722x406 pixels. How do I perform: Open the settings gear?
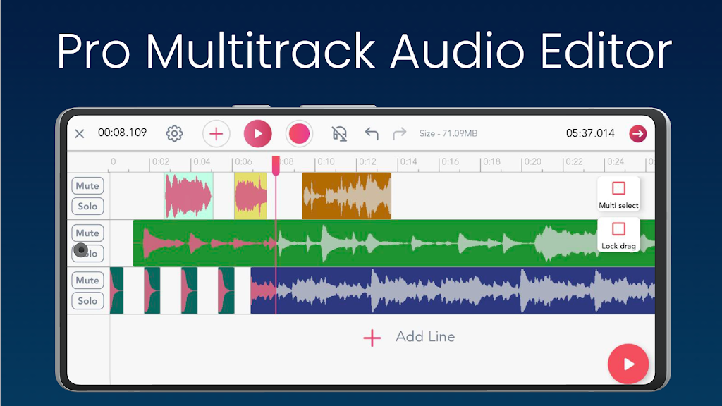pyautogui.click(x=174, y=134)
